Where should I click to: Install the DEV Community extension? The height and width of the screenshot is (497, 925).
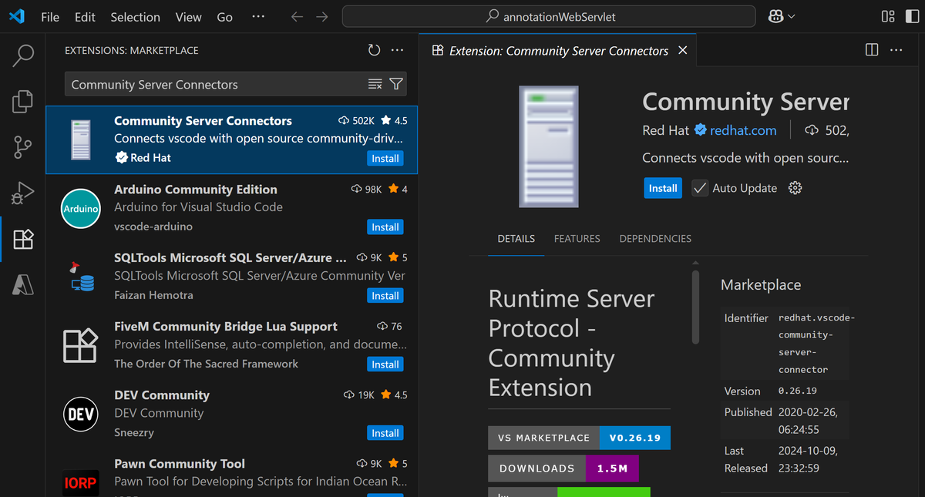[x=385, y=433]
